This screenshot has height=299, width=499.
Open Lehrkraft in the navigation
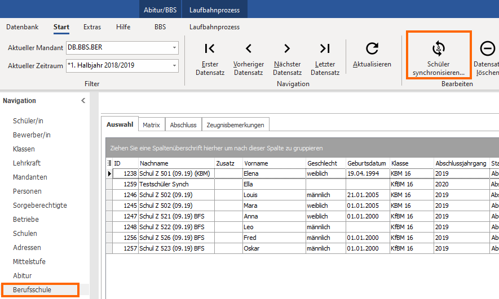coord(27,163)
